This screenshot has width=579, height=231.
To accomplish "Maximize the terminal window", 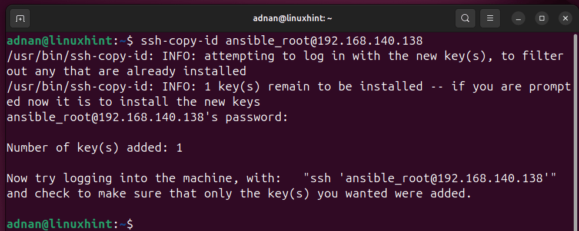I will coord(542,18).
